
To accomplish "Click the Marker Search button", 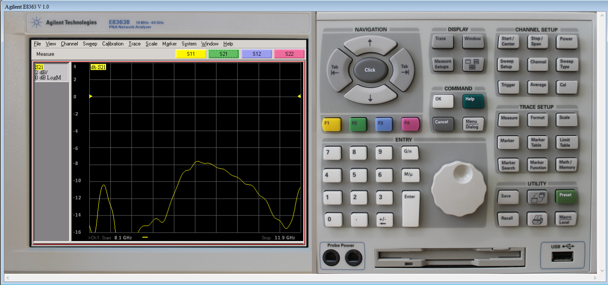I will (x=508, y=165).
